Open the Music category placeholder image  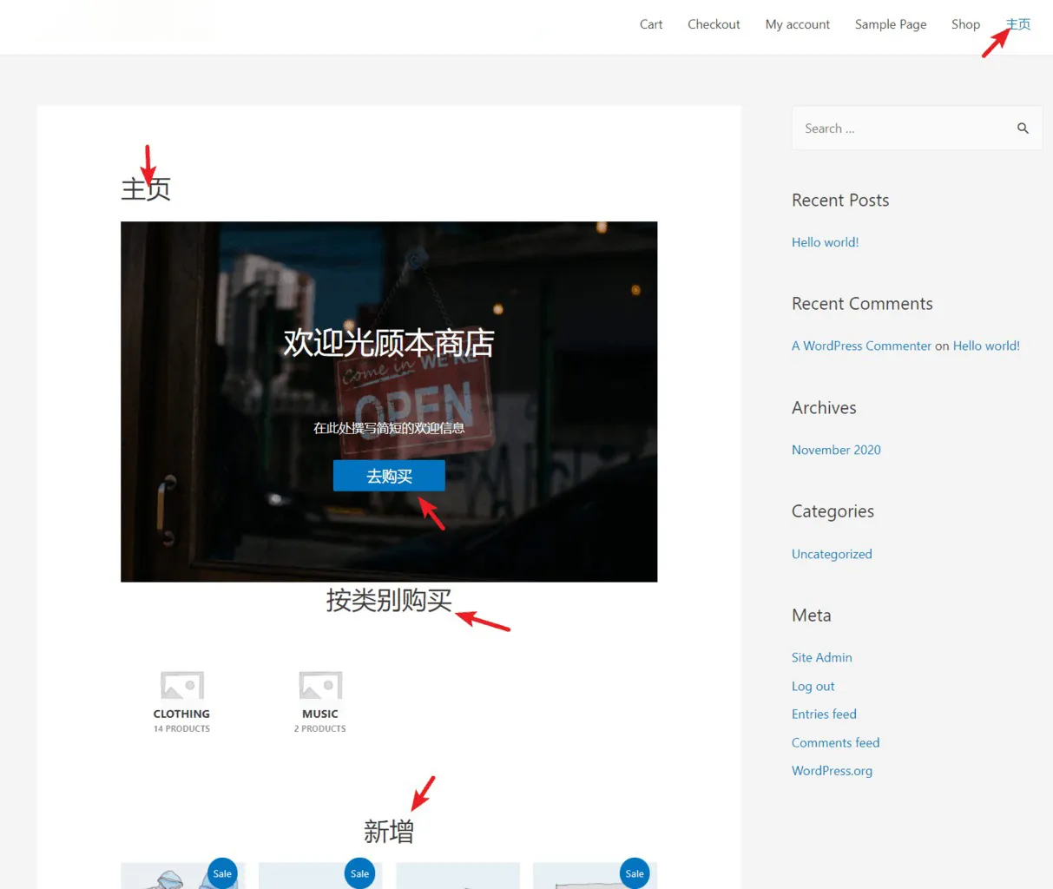pos(320,686)
